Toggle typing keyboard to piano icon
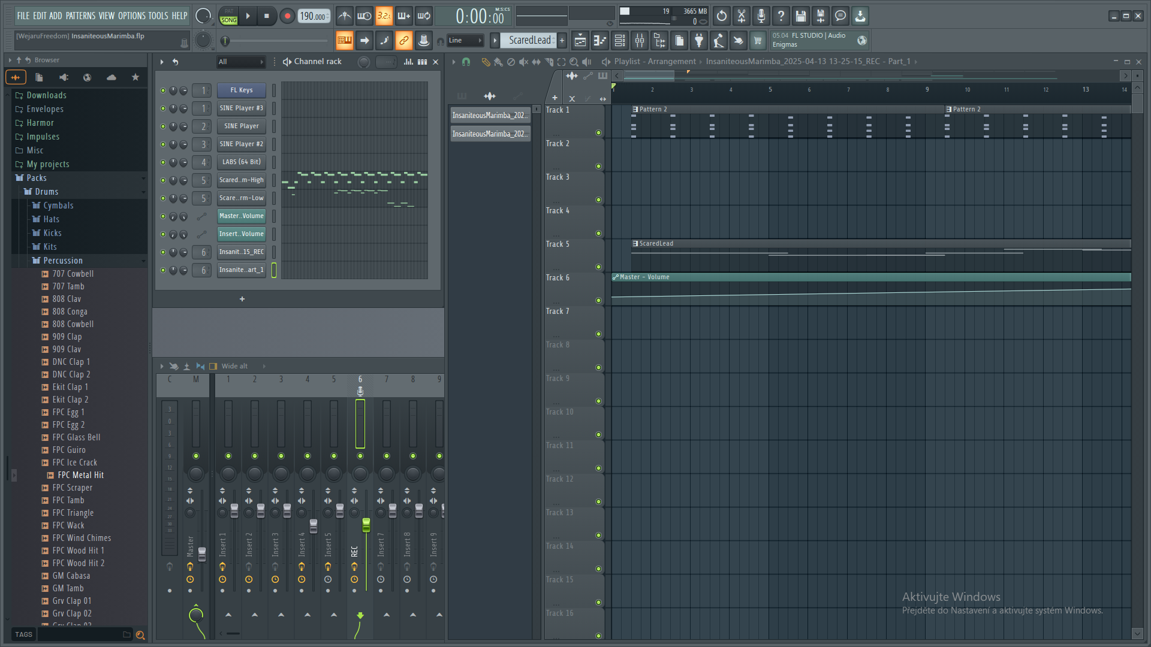The height and width of the screenshot is (647, 1151). click(344, 41)
